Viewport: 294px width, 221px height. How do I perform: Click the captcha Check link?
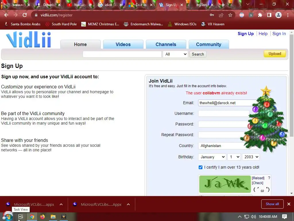tap(258, 183)
